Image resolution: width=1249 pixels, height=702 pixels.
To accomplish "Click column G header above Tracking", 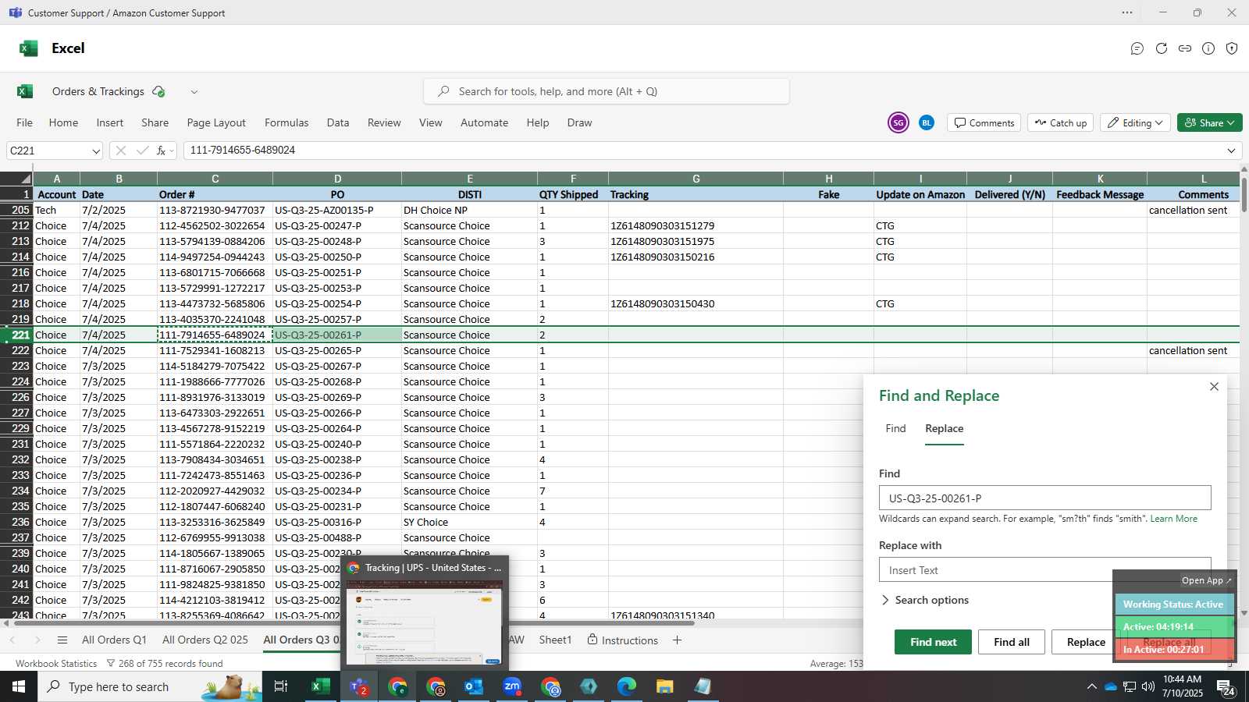I will click(696, 179).
